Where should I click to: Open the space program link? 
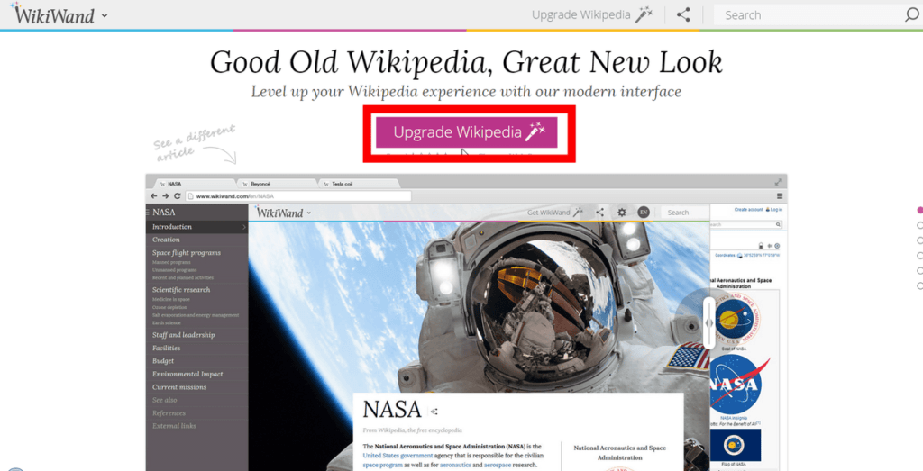coord(382,465)
